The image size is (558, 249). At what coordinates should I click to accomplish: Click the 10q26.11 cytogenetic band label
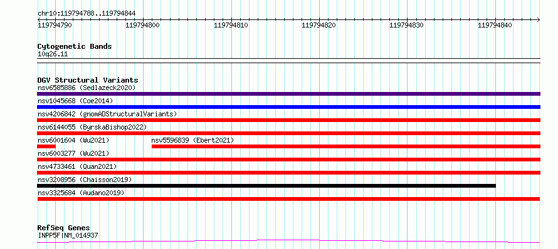[53, 54]
